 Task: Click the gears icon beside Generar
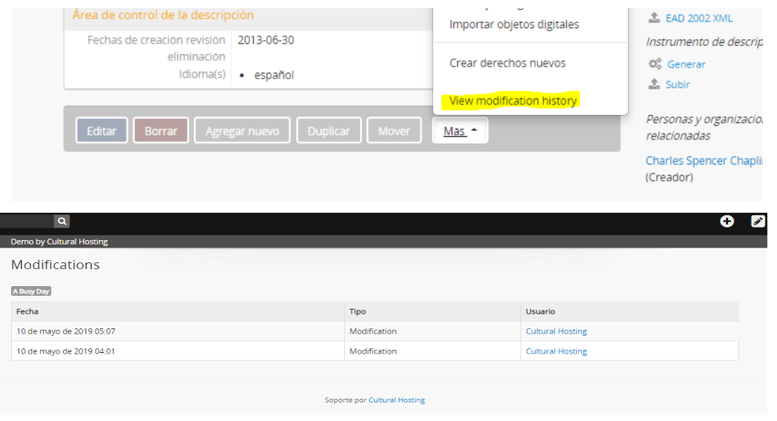(655, 64)
